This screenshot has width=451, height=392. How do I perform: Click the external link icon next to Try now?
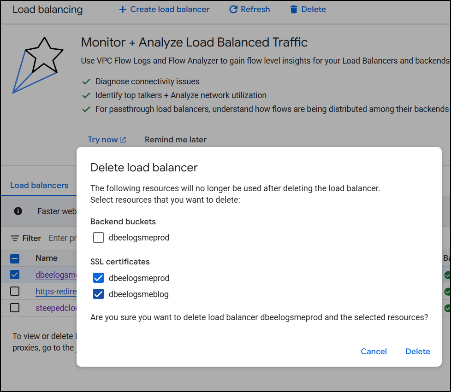[123, 140]
